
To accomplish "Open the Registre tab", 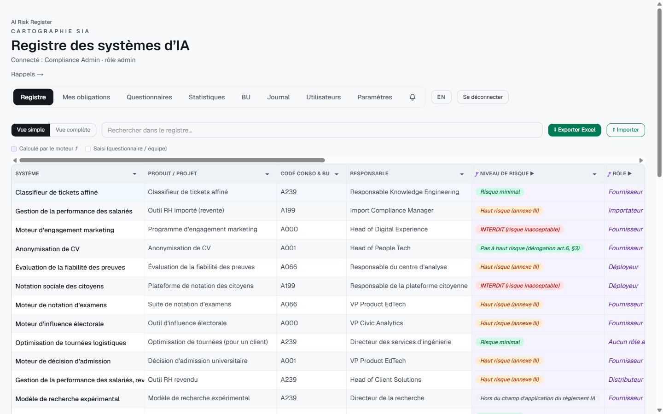I will pyautogui.click(x=33, y=97).
